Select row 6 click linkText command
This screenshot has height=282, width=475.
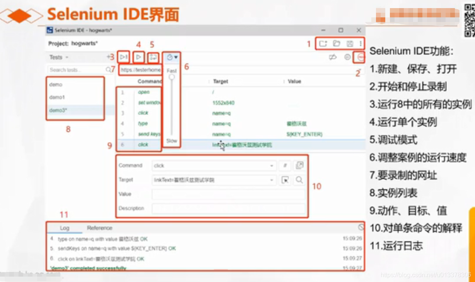(x=241, y=145)
